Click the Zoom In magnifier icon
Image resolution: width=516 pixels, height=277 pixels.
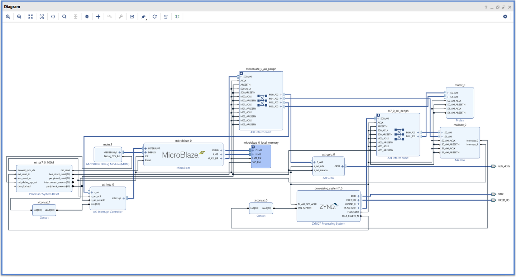pos(8,16)
